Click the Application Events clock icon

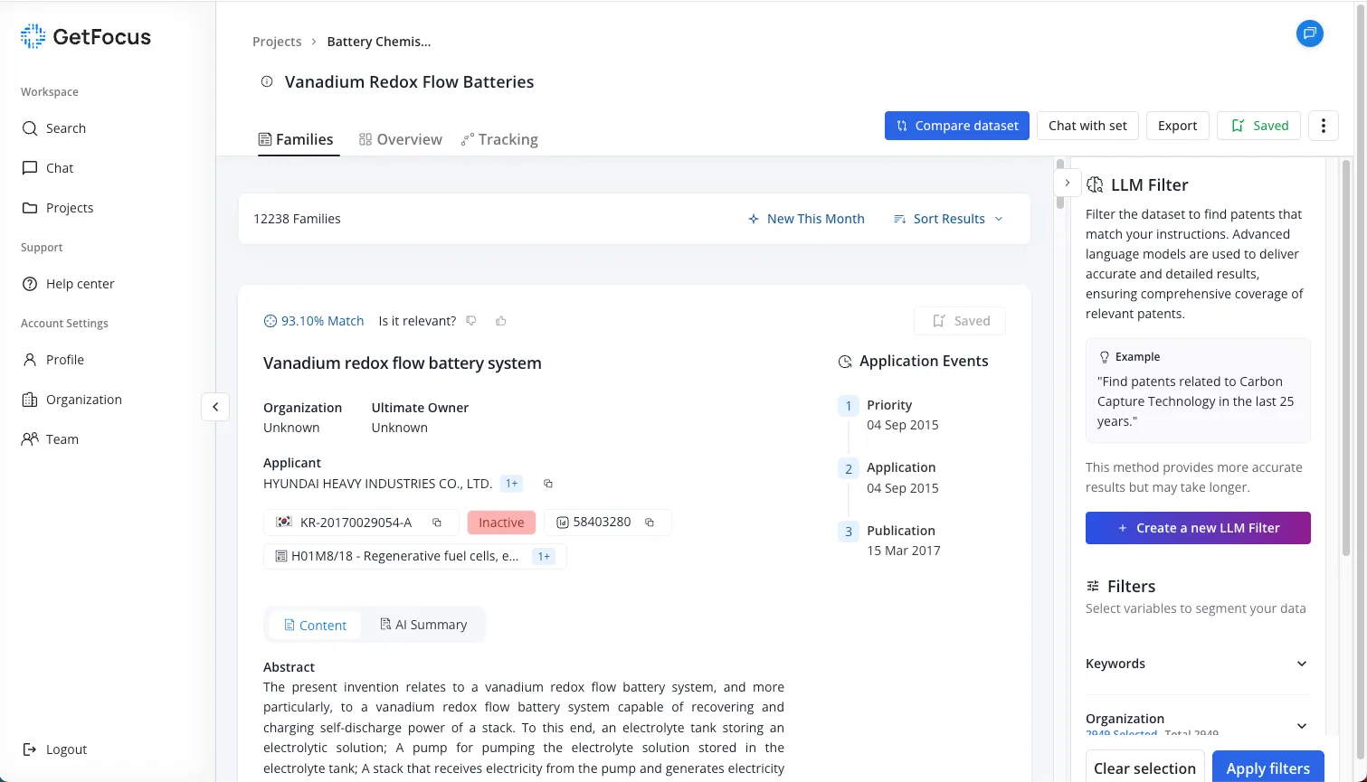point(845,362)
